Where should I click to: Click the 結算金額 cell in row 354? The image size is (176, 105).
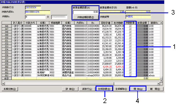point(142,49)
